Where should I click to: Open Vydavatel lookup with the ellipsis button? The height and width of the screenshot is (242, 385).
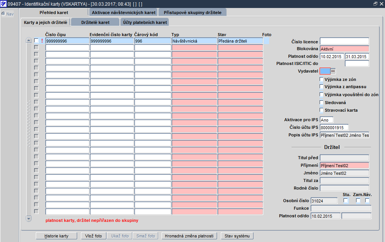click(333, 71)
